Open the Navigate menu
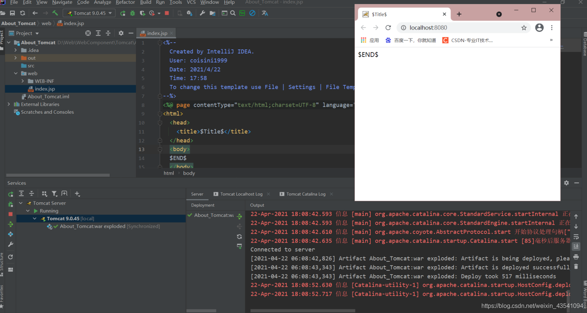The width and height of the screenshot is (587, 313). tap(62, 2)
